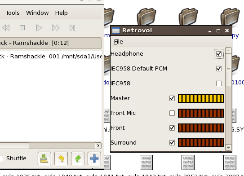Toggle the Shuffle checkbox
Image resolution: width=244 pixels, height=176 pixels.
pyautogui.click(x=1, y=158)
